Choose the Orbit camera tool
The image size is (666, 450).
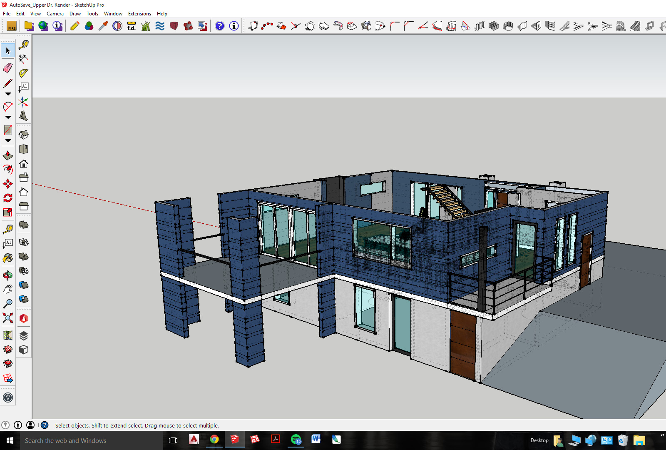[x=7, y=275]
